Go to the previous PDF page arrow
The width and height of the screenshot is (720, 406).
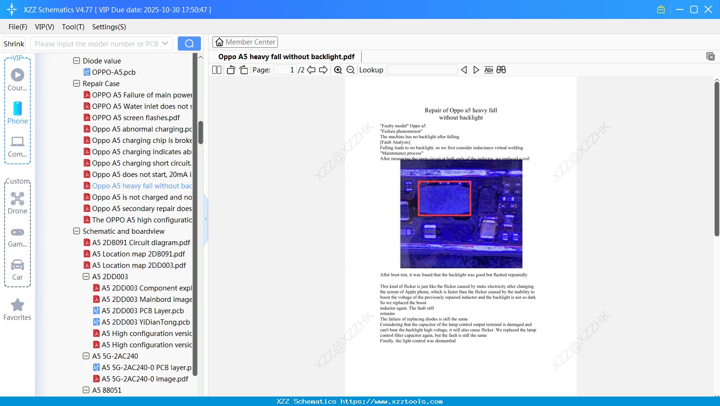point(311,70)
